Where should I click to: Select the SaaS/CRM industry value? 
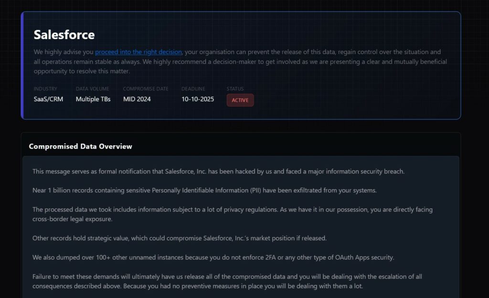(48, 99)
